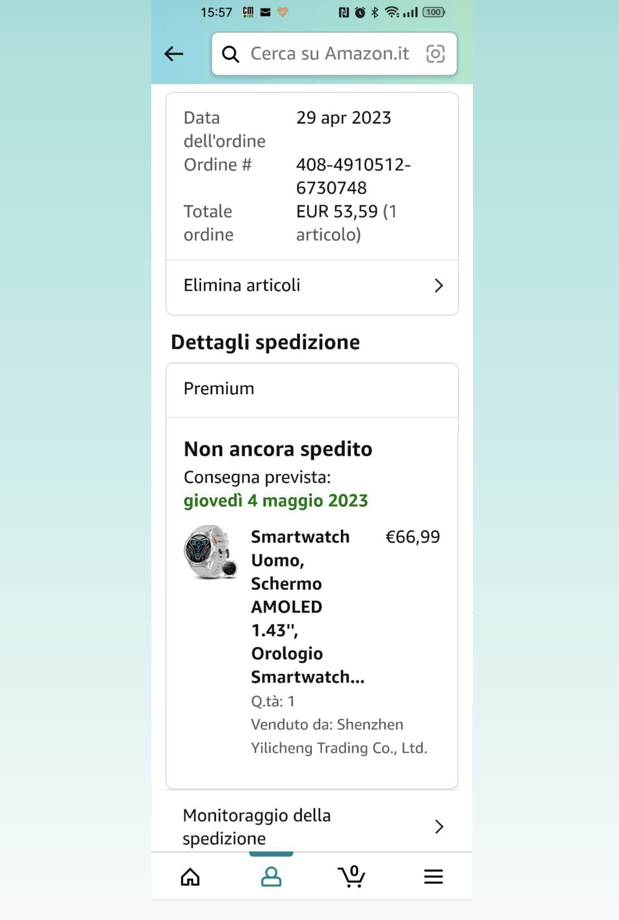Tap the order number 408-4910512-6730748
The image size is (619, 920).
pos(353,176)
